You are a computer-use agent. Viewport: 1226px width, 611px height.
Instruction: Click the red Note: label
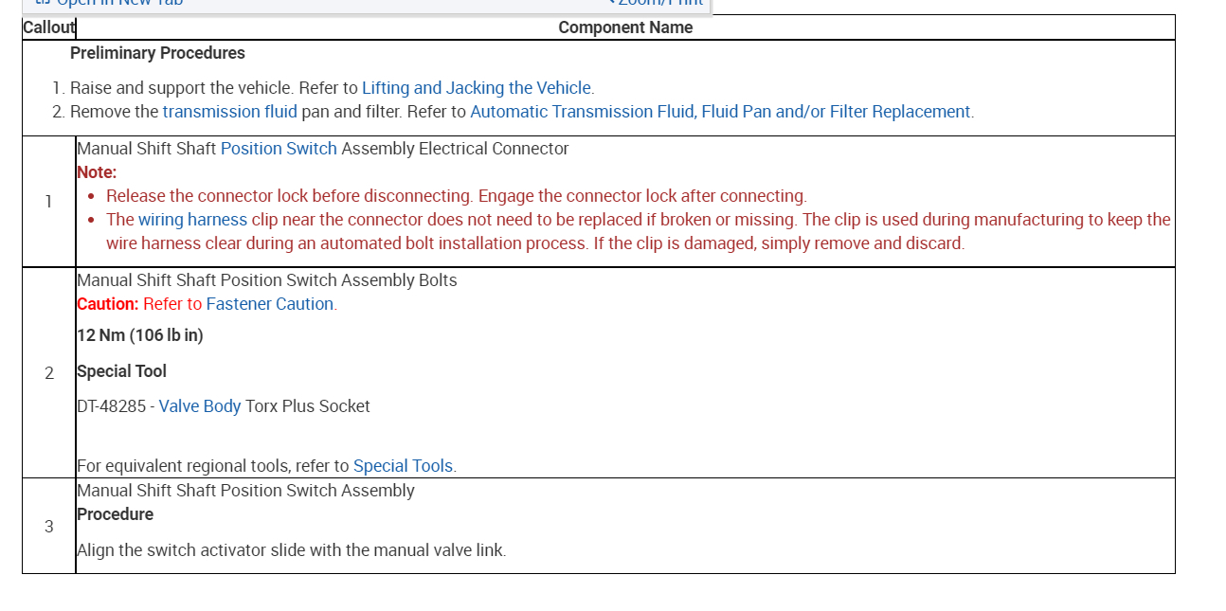(97, 172)
